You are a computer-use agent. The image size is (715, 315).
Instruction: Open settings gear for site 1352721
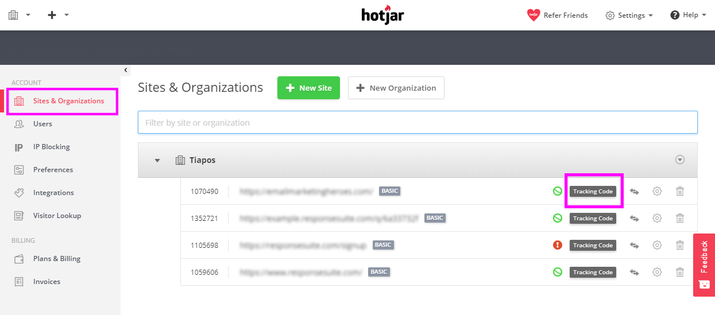[657, 218]
